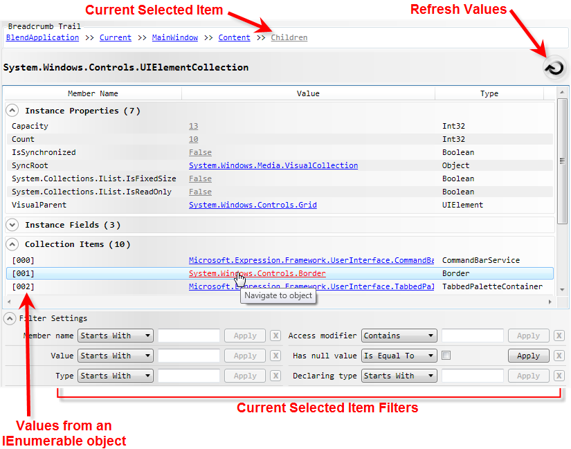Open System.Windows.Media.VisualCollection link
571x449 pixels.
tap(273, 165)
